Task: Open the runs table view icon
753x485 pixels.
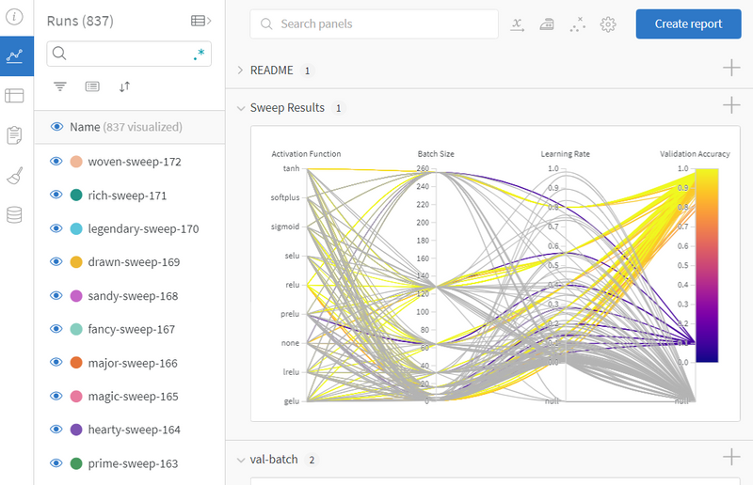Action: pyautogui.click(x=14, y=95)
